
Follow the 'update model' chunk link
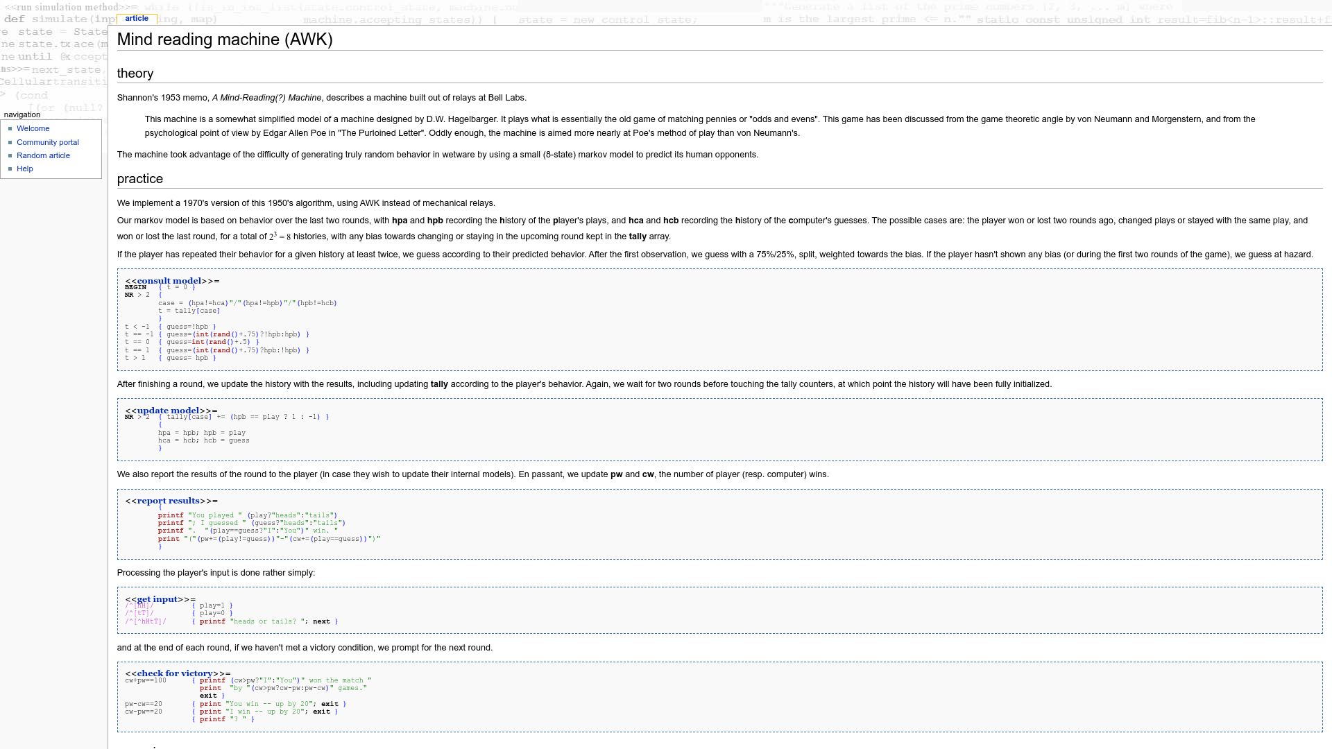click(x=168, y=411)
